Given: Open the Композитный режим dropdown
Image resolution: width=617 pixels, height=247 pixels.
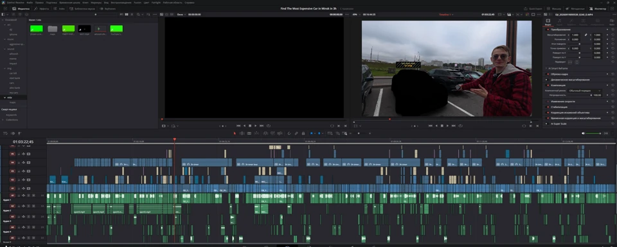Looking at the screenshot, I should tap(585, 91).
